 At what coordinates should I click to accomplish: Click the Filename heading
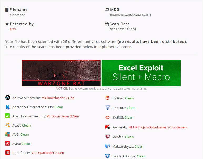tap(18, 10)
